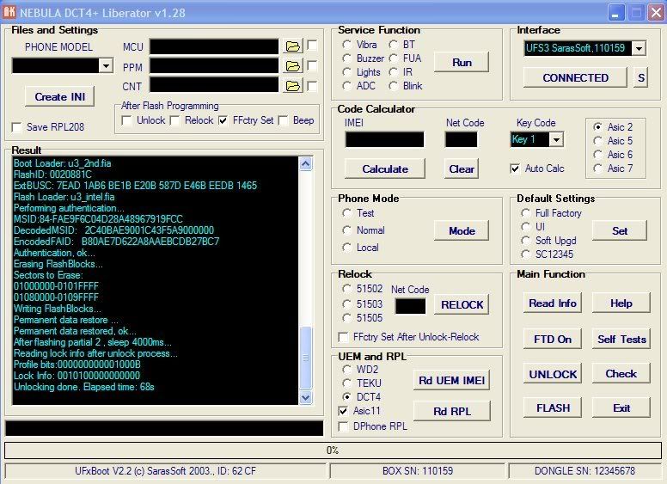Click the UNLOCK button

[x=553, y=374]
